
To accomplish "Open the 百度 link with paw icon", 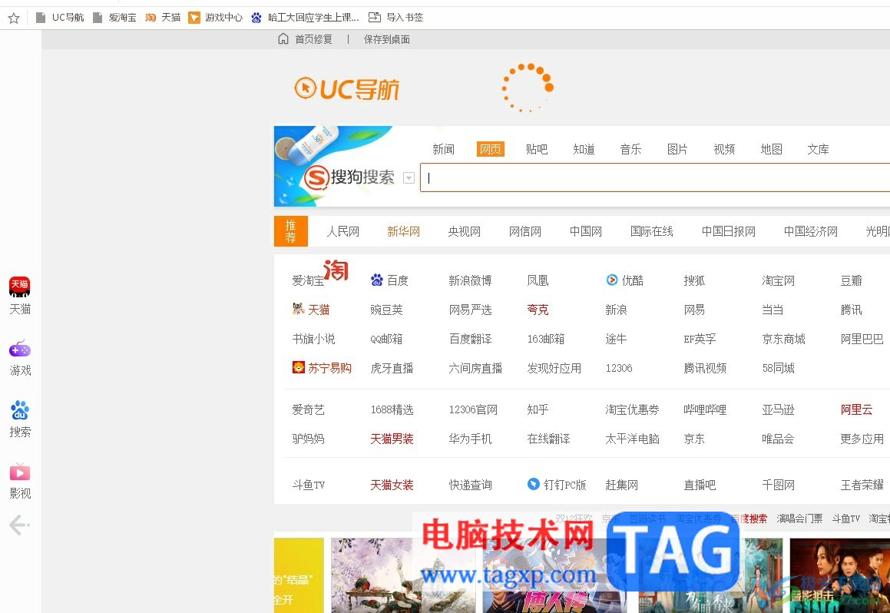I will click(x=389, y=280).
